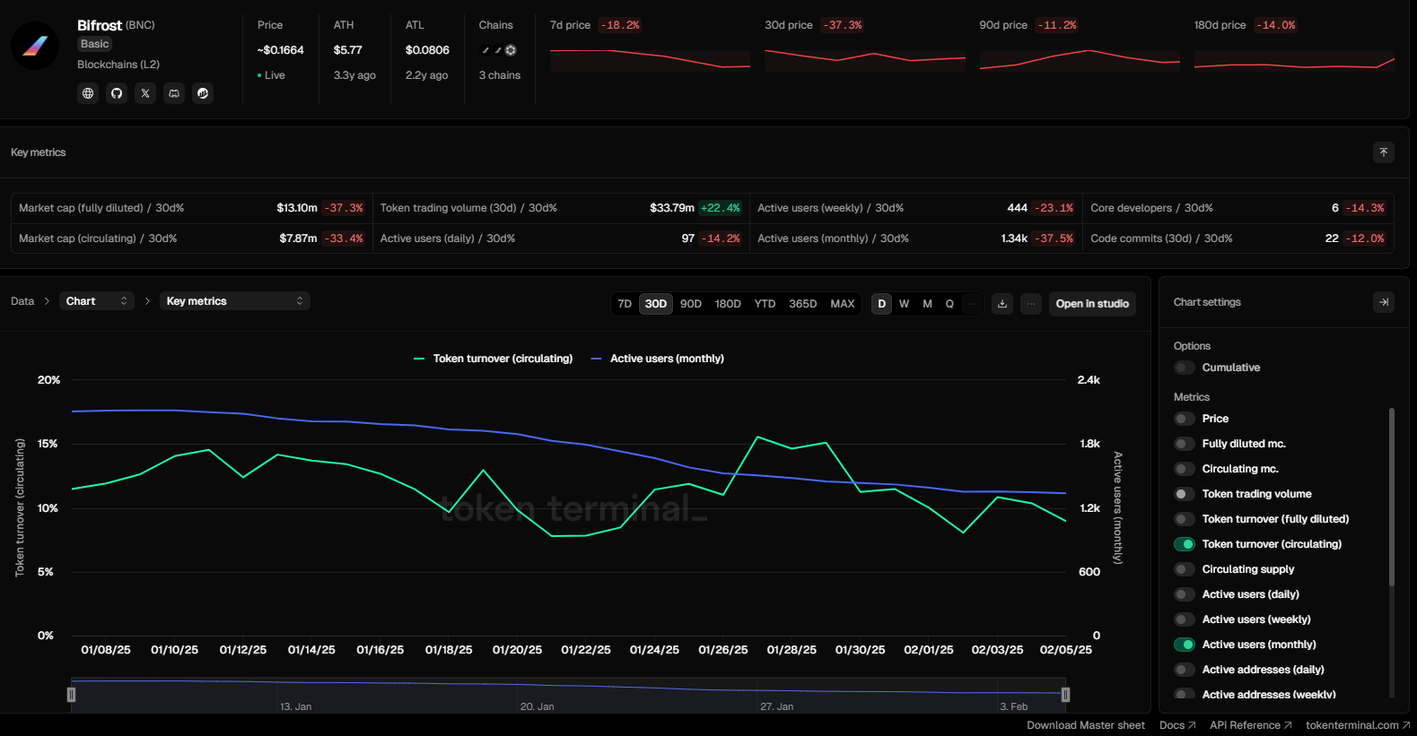Select the 7D time range

click(x=625, y=304)
